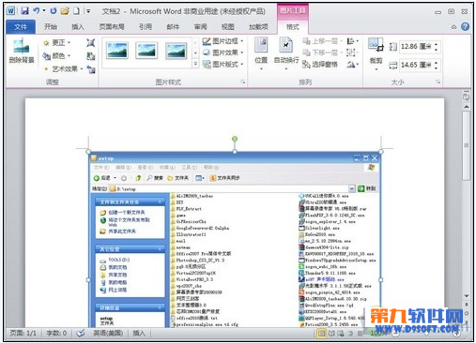Edit the picture height field 12.86 厘米

417,47
